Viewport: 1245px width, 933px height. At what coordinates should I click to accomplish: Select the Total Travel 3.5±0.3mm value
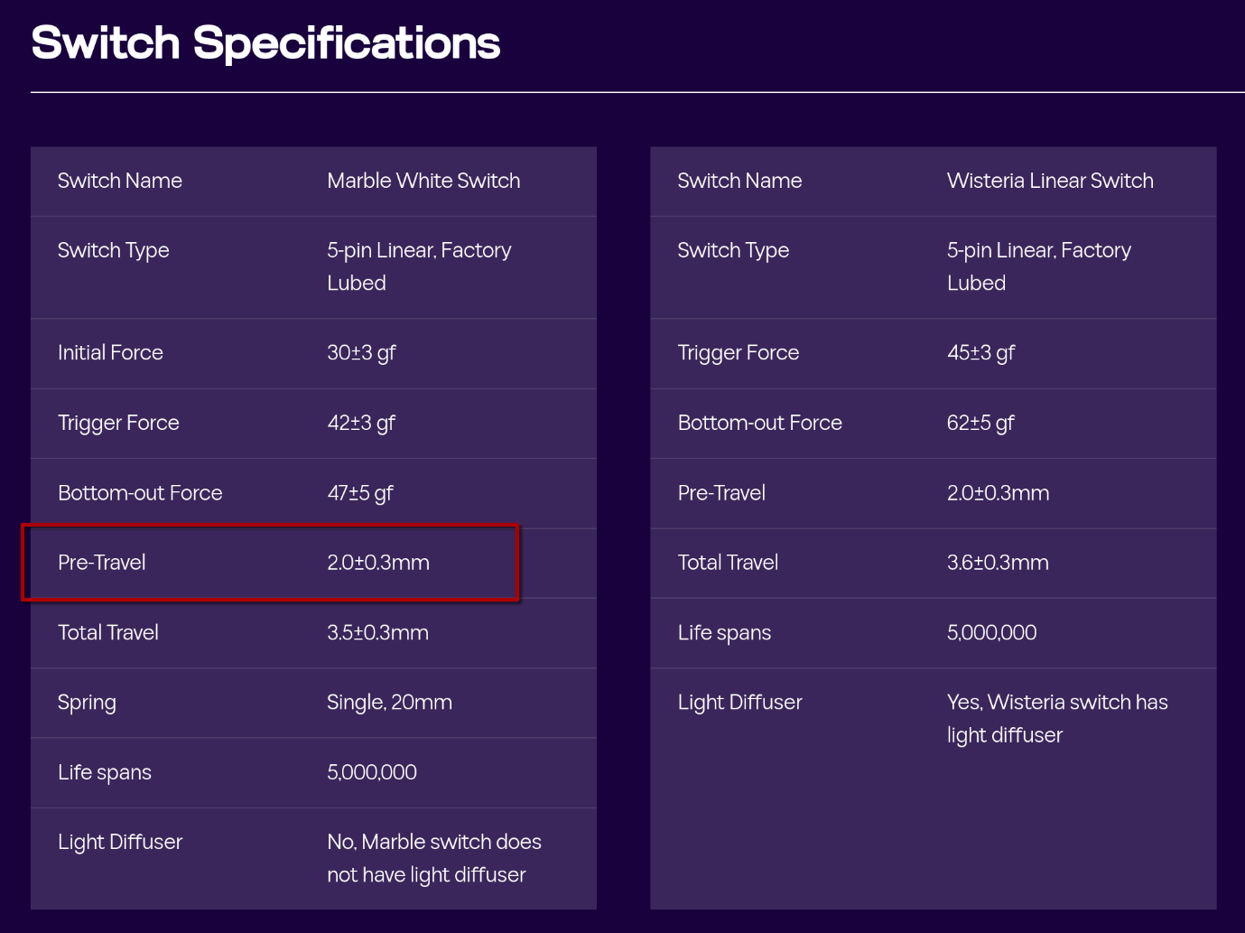point(377,632)
